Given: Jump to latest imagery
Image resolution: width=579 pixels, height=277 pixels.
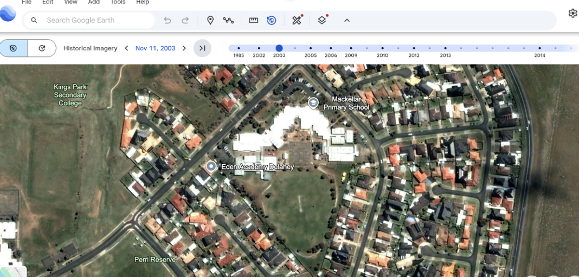Looking at the screenshot, I should [203, 48].
